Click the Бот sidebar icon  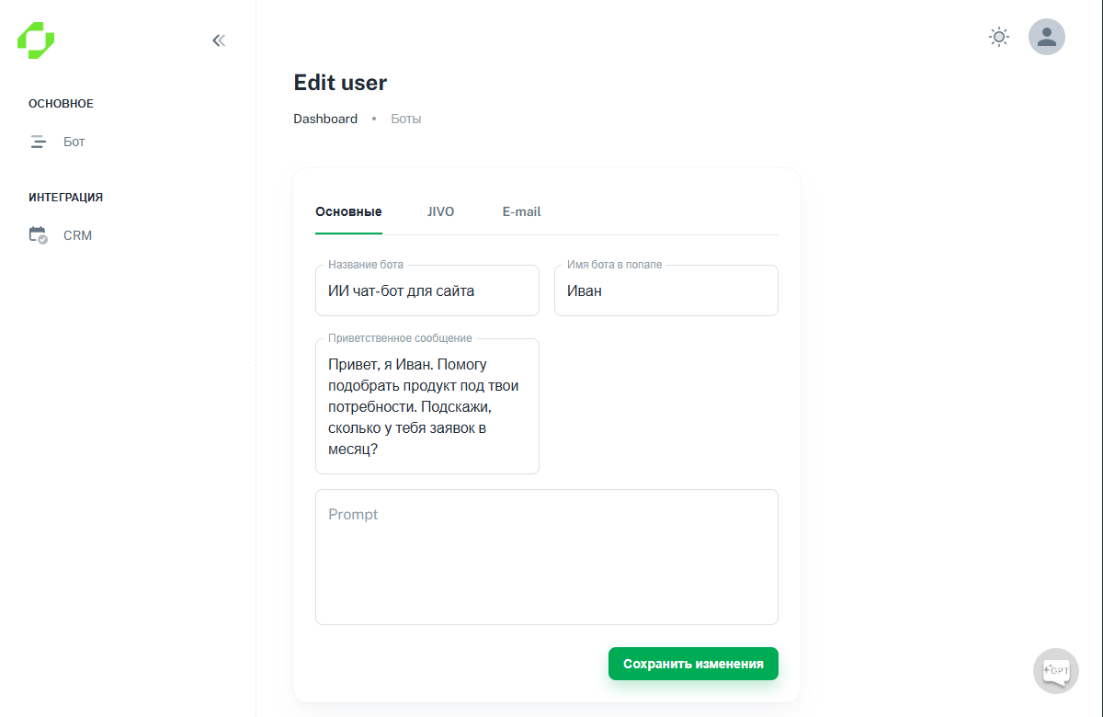(38, 142)
